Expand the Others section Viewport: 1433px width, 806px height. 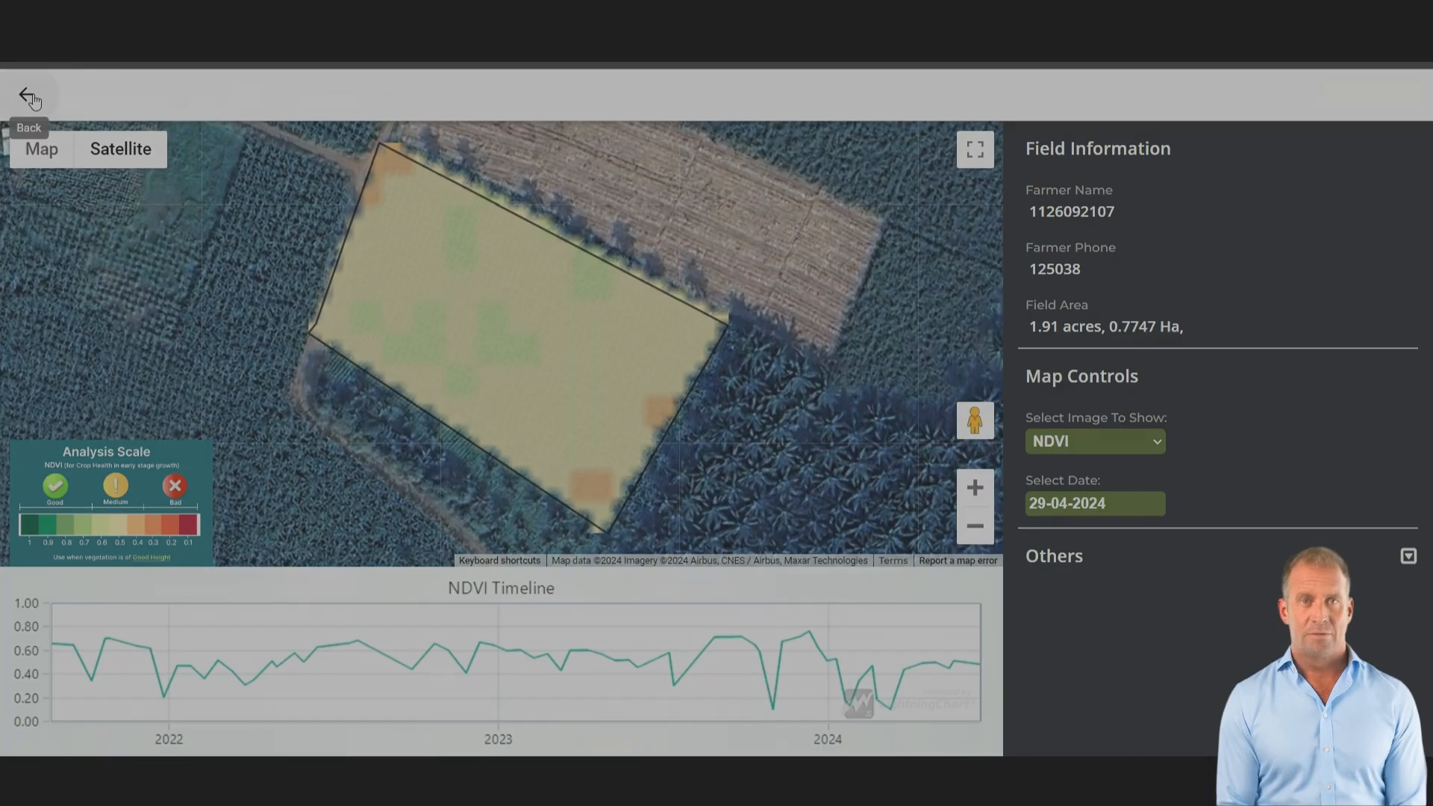point(1408,556)
